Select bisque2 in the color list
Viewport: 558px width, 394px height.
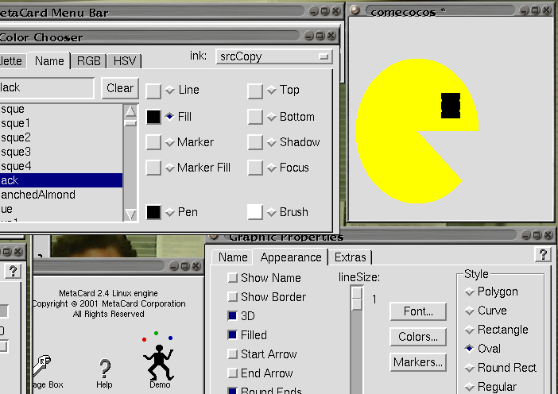pos(61,137)
